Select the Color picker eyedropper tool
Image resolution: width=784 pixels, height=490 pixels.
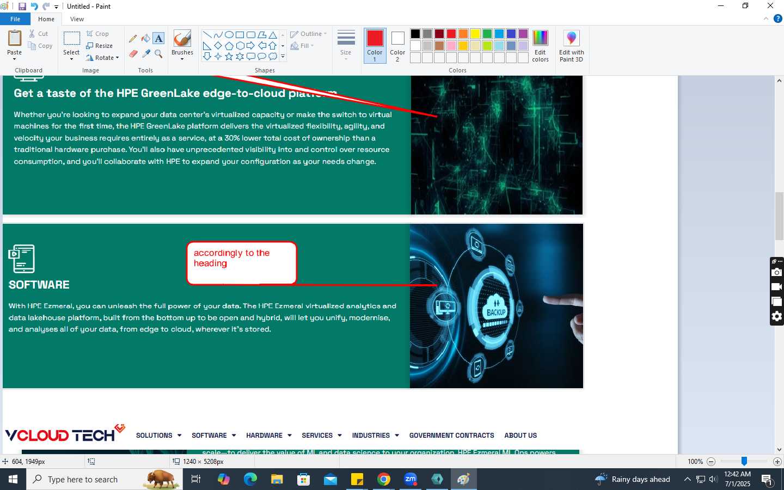(145, 53)
